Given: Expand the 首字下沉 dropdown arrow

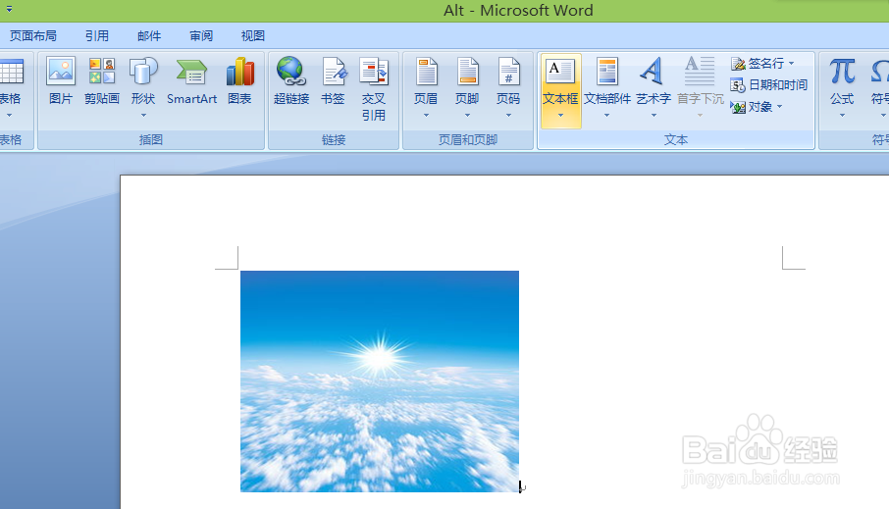Looking at the screenshot, I should [x=701, y=116].
